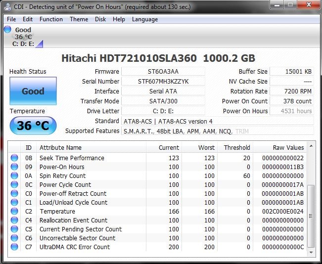Select the Power Cycle Count attribute name

(x=65, y=184)
